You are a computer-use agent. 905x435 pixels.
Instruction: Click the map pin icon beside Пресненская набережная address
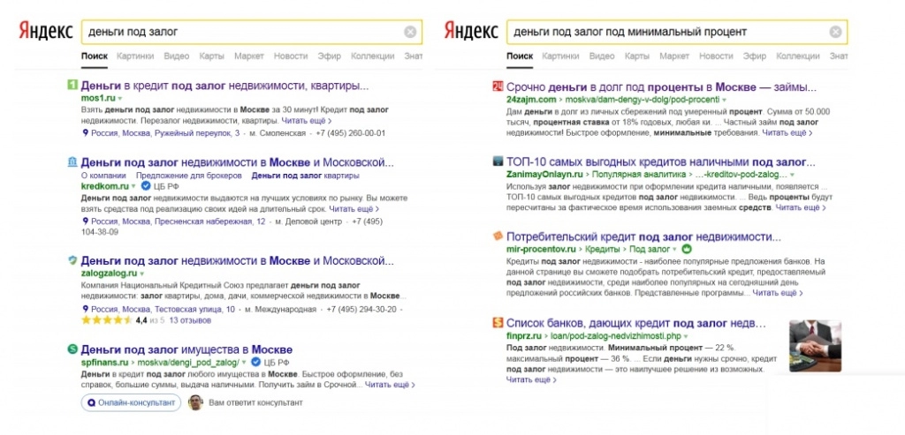pyautogui.click(x=85, y=221)
